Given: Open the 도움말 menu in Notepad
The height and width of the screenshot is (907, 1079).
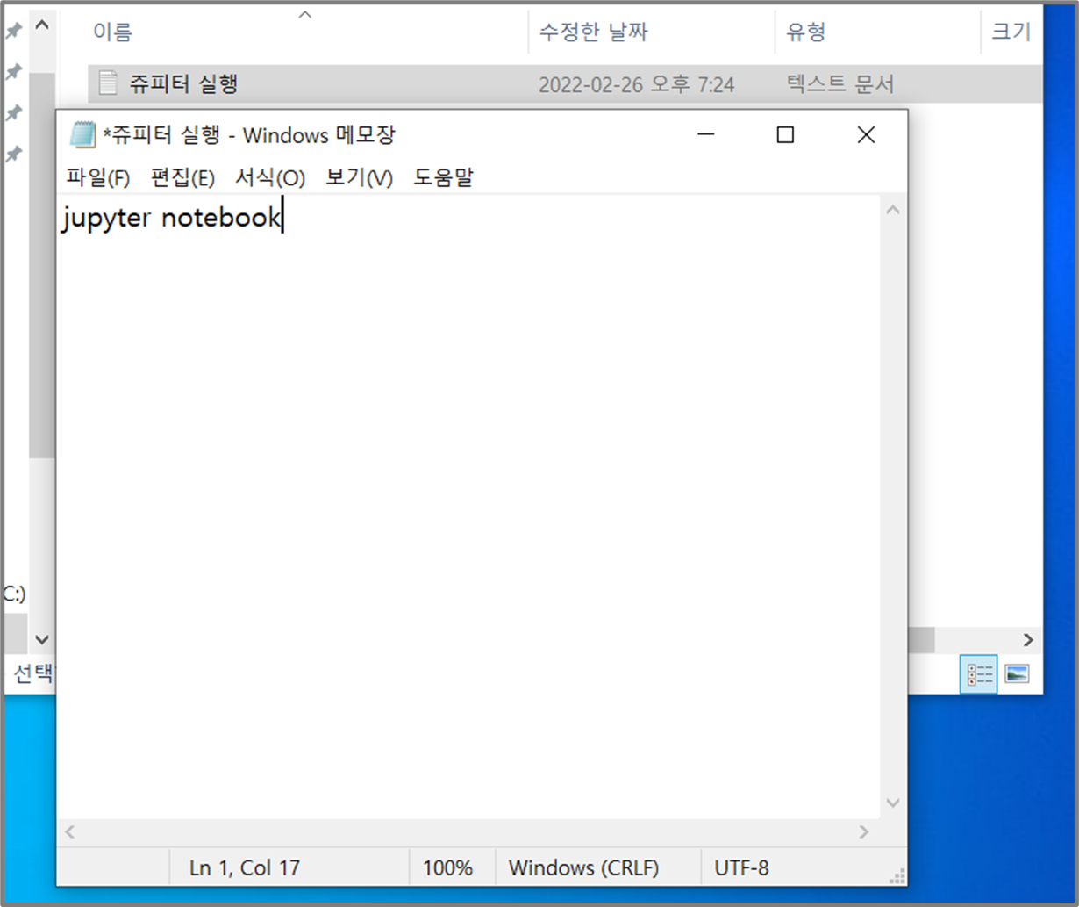Looking at the screenshot, I should pos(443,178).
